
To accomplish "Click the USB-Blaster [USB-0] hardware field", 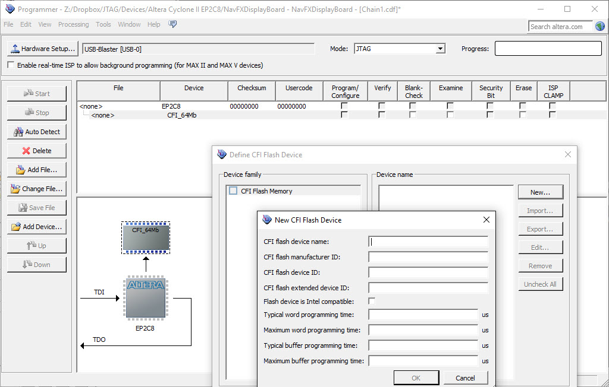I will click(x=199, y=49).
